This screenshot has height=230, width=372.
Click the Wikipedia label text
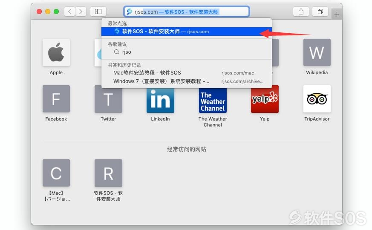(317, 72)
